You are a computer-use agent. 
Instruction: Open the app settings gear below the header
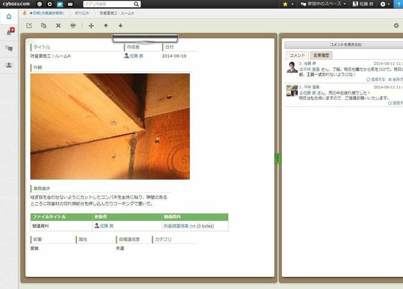tap(396, 26)
